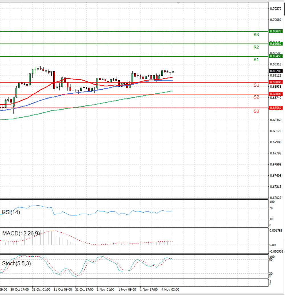Click the latest candlestick near 0.69200
This screenshot has height=295, width=285.
click(173, 71)
